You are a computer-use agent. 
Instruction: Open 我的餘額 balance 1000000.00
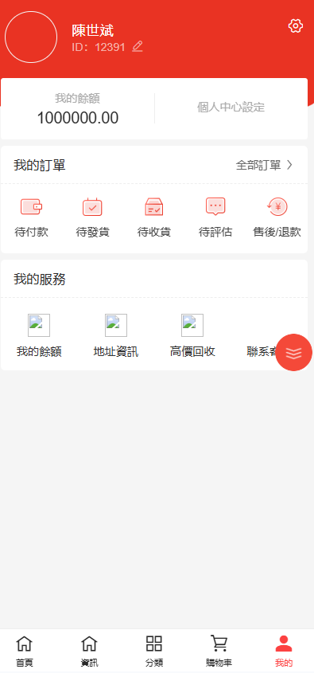click(x=78, y=108)
